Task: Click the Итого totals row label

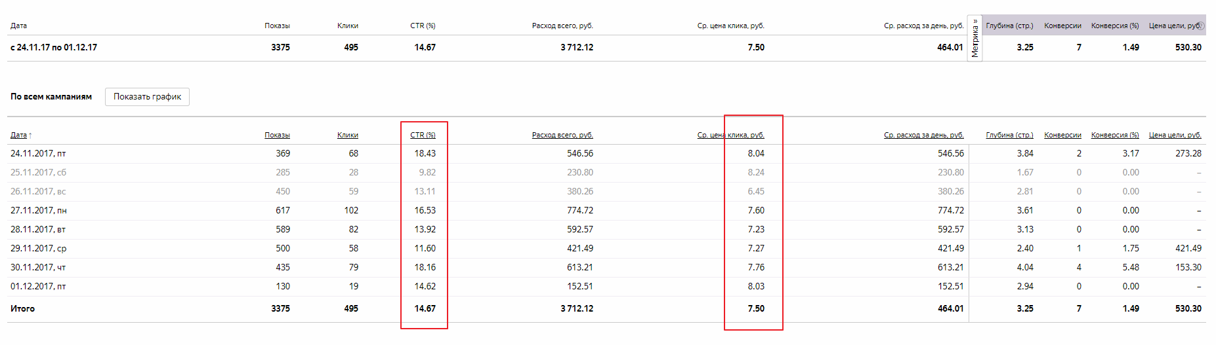Action: (x=22, y=308)
